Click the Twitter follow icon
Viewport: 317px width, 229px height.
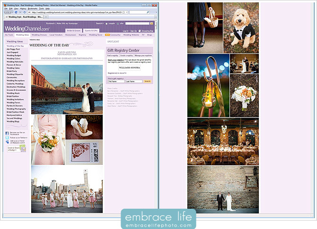(7, 137)
